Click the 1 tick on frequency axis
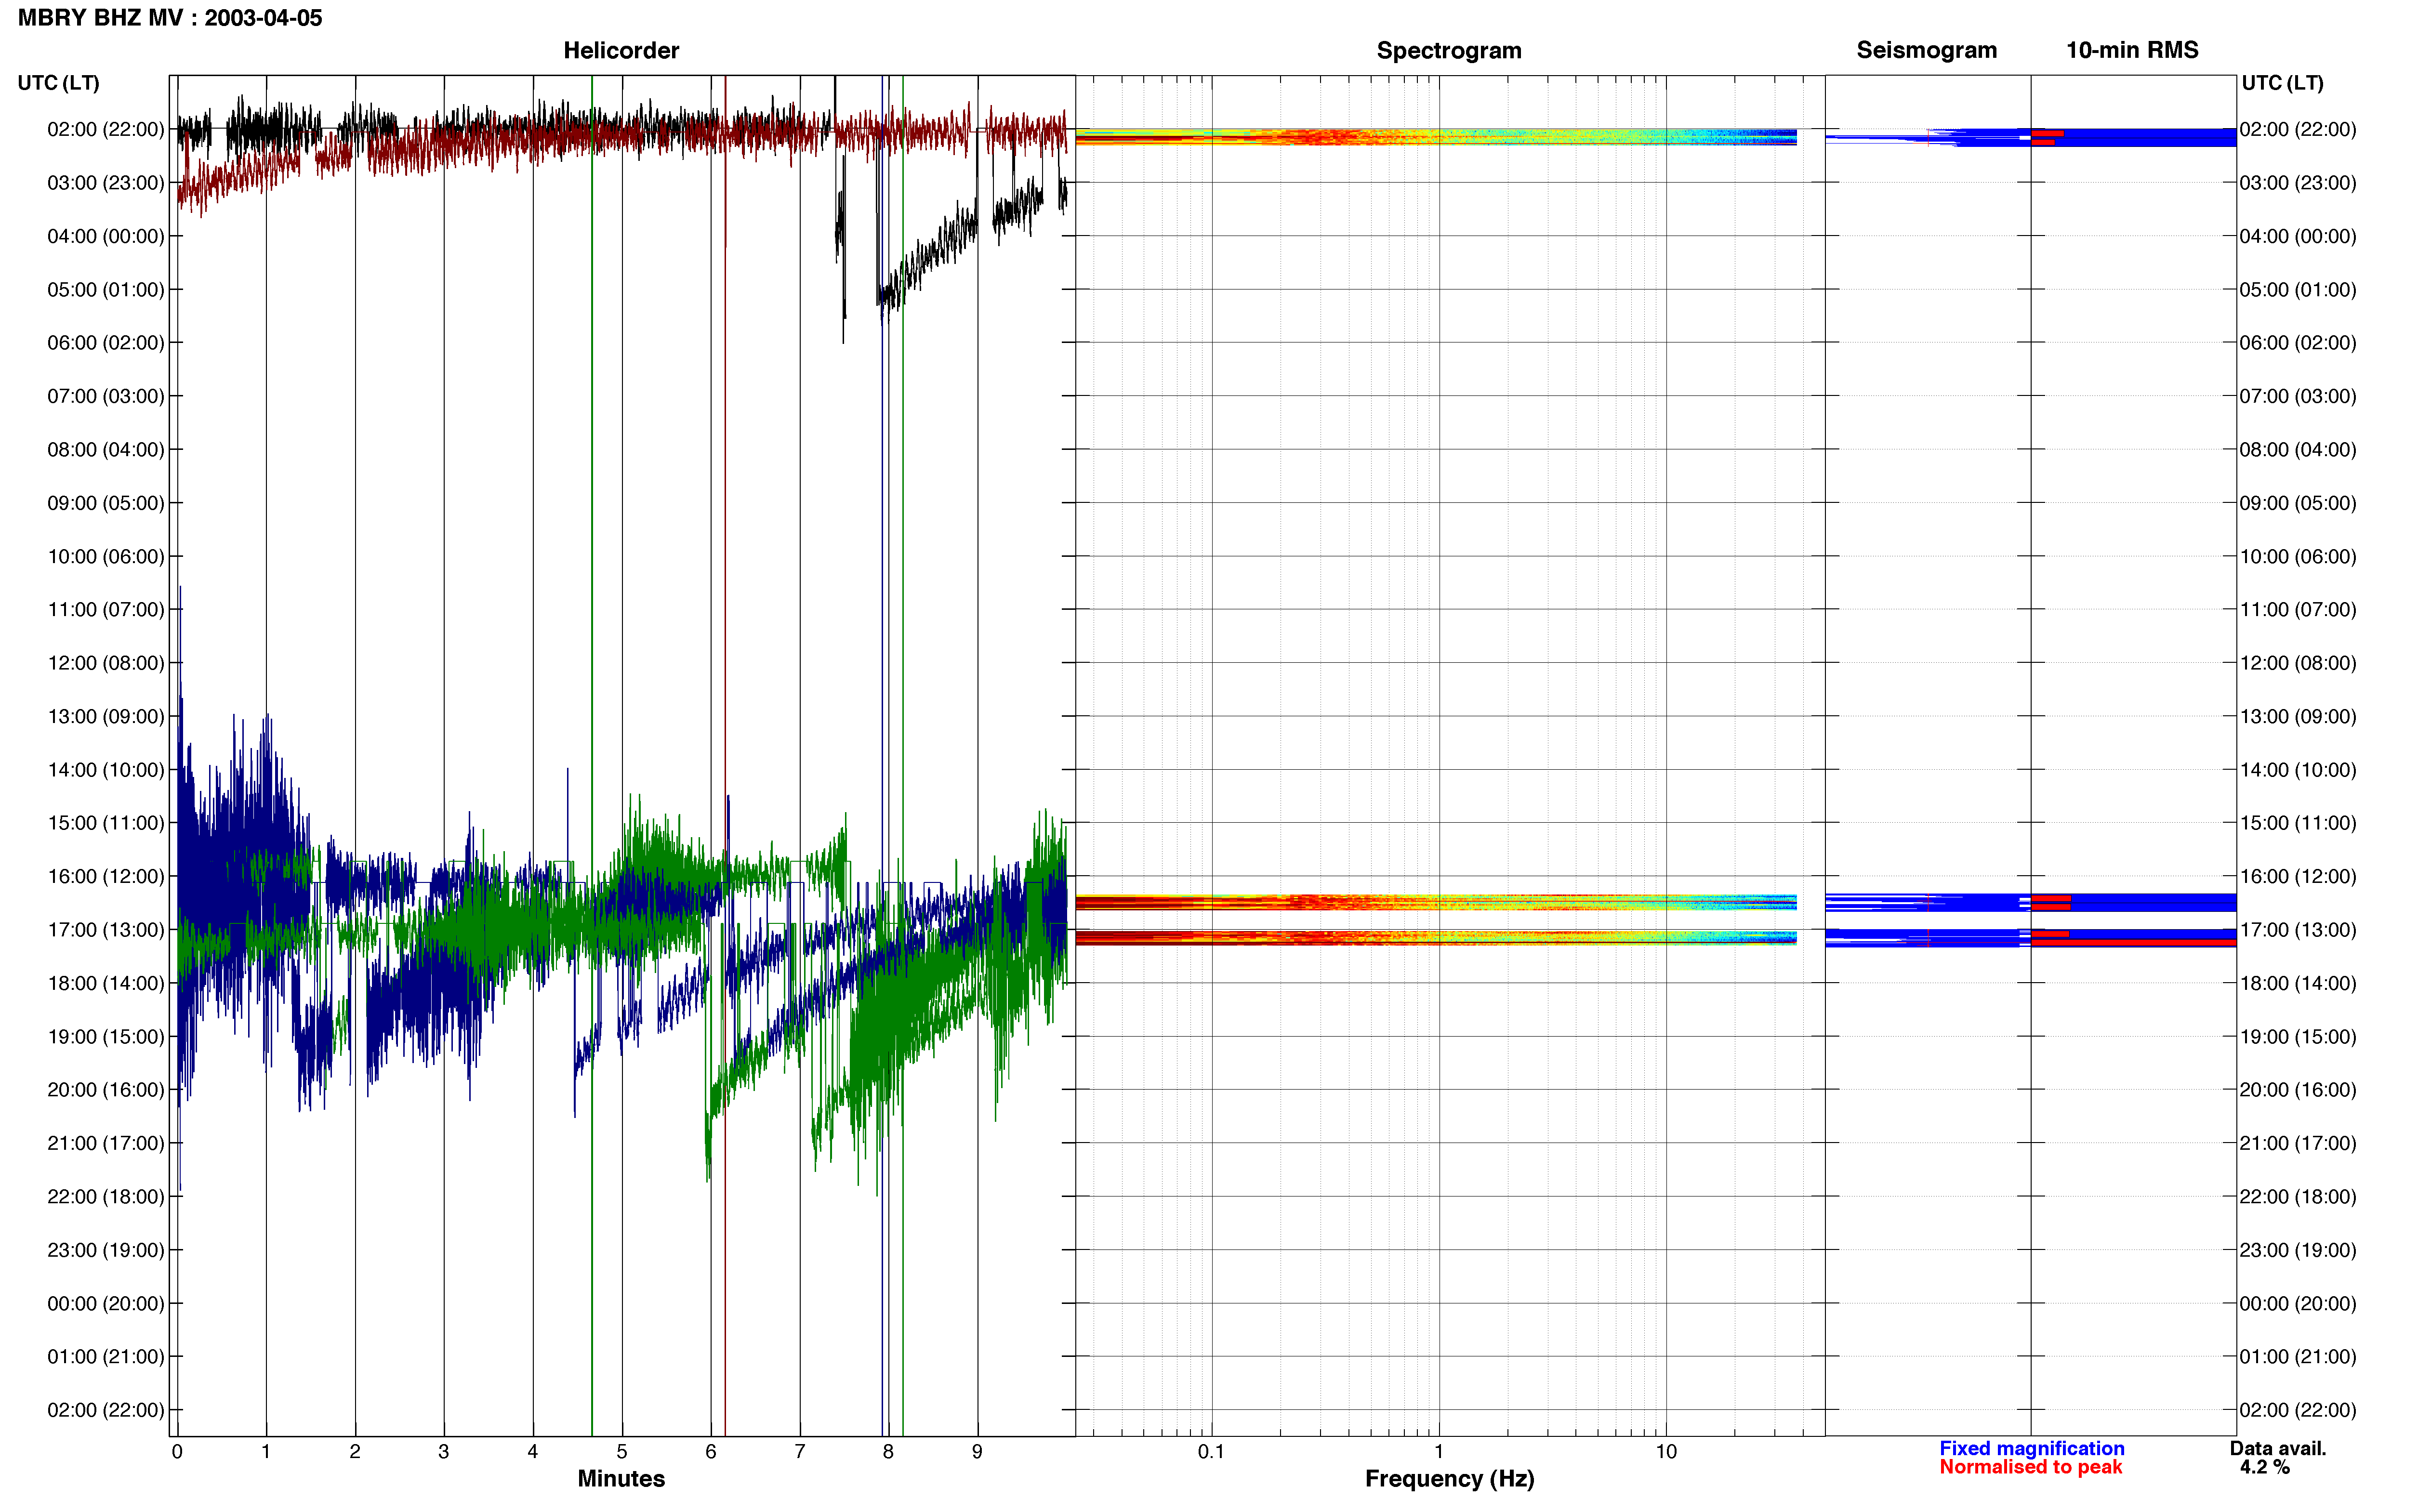Image resolution: width=2418 pixels, height=1512 pixels. pos(1439,1451)
